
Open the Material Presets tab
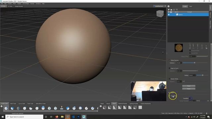pos(123,103)
